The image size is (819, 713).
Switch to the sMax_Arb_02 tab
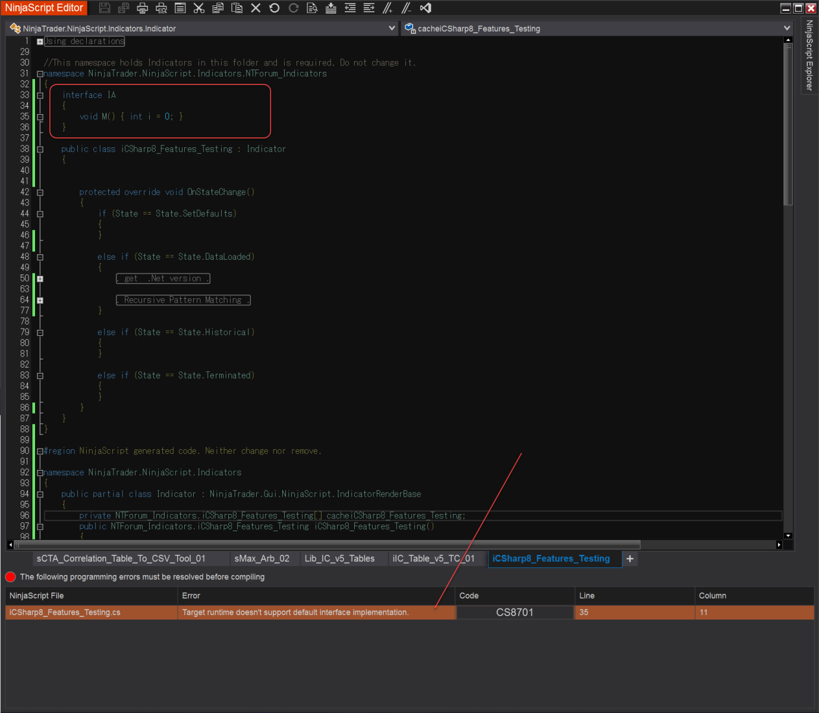click(262, 559)
